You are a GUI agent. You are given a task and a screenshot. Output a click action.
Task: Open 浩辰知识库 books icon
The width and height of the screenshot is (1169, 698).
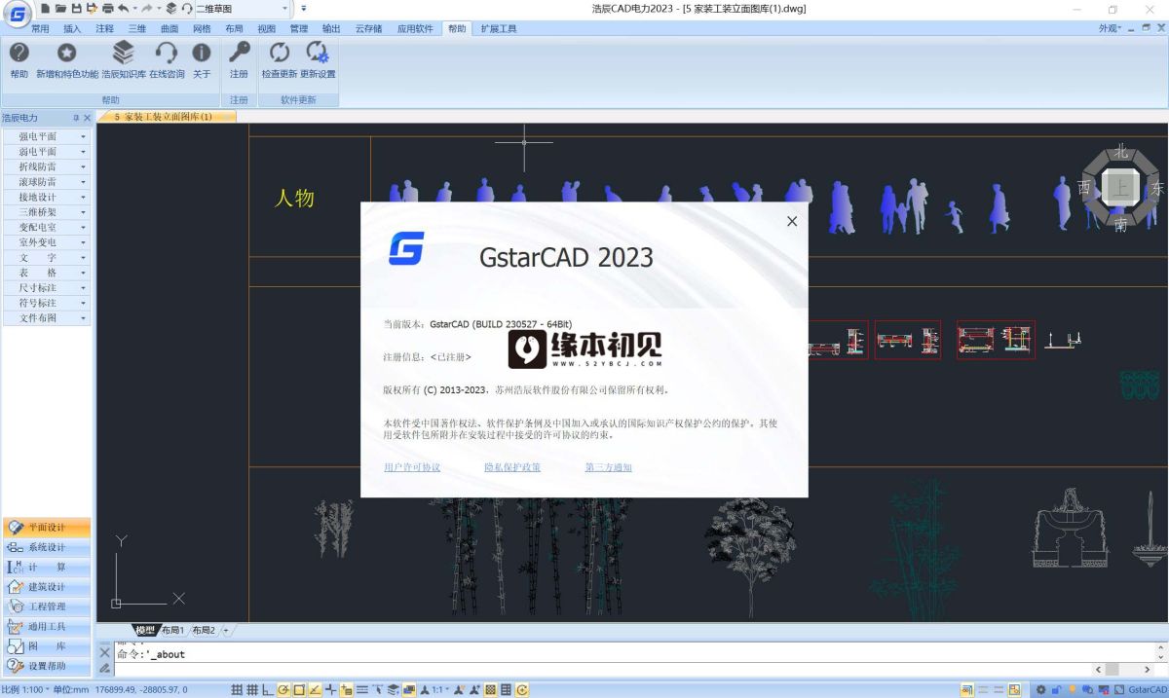(x=124, y=53)
